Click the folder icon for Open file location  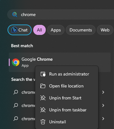[43, 86]
